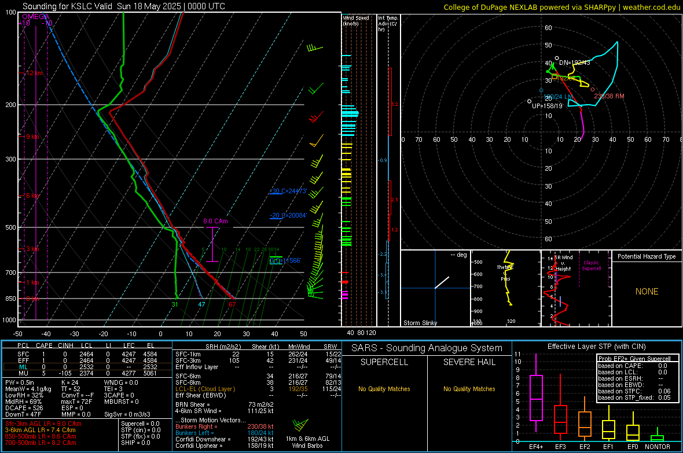Select the SUPERCELL analogue column header

(384, 362)
